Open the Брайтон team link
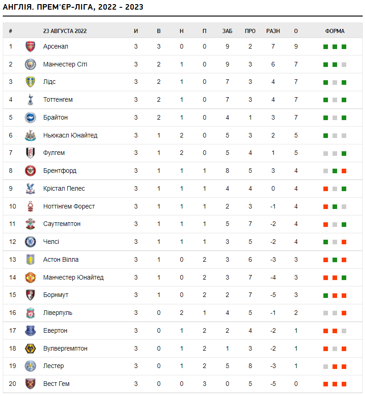 coord(55,117)
